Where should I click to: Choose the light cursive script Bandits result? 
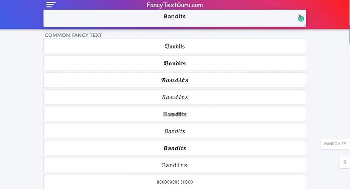175,97
